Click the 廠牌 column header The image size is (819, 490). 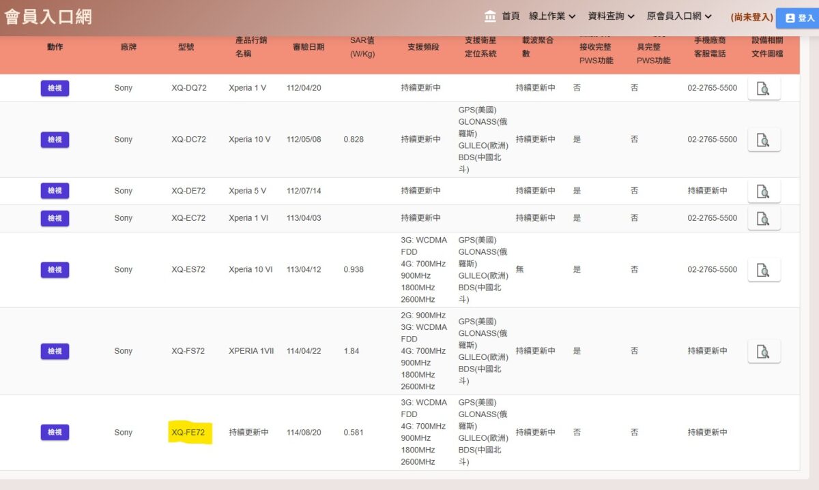[128, 47]
